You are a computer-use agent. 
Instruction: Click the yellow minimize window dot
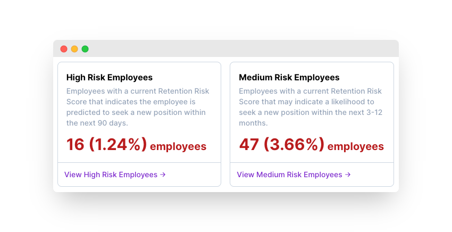(x=74, y=49)
